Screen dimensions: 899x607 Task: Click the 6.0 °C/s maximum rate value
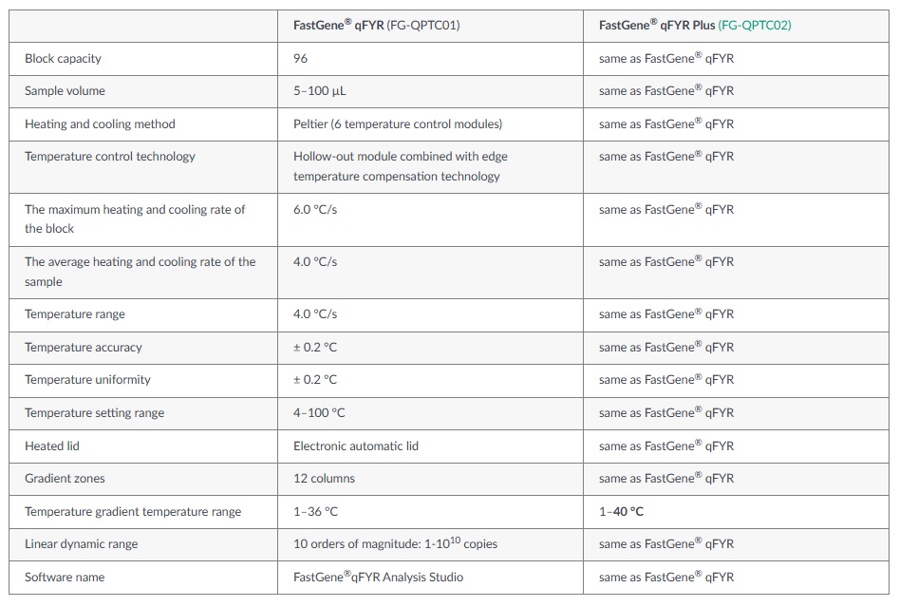[315, 209]
